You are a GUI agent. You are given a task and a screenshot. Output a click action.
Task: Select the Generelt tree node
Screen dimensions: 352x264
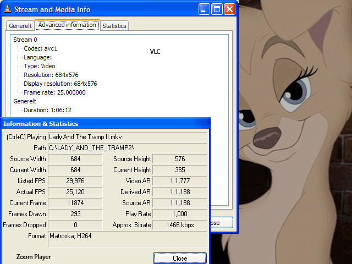(25, 101)
